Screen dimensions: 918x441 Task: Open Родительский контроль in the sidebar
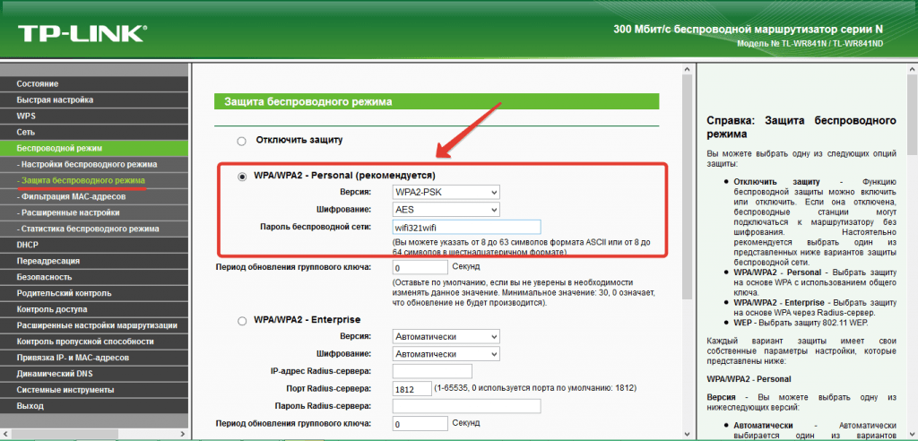point(94,293)
